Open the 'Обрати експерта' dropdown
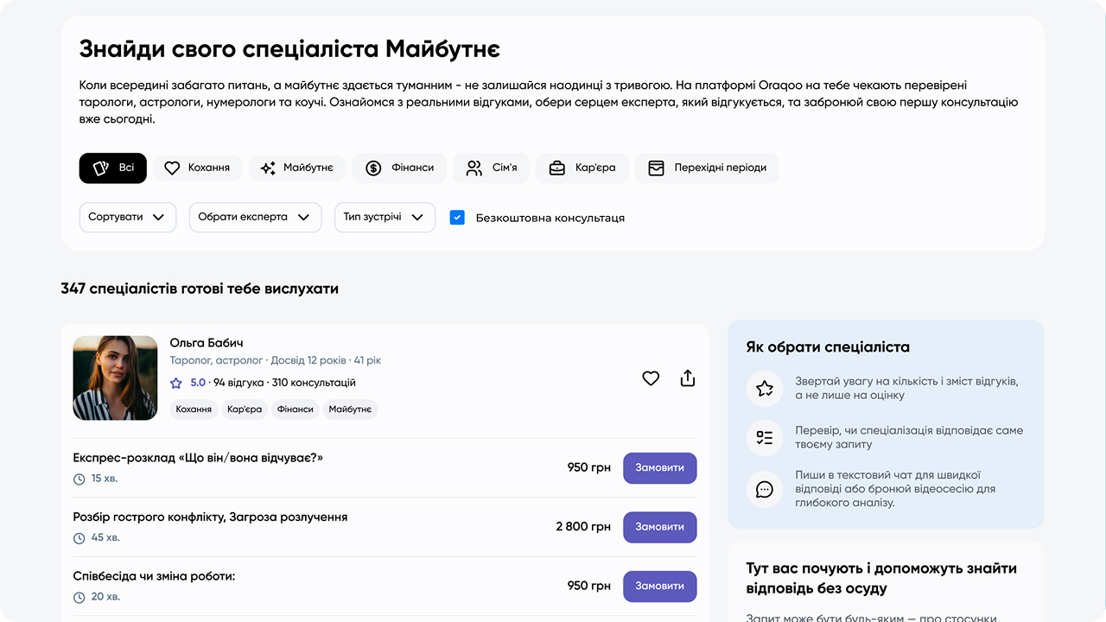Viewport: 1106px width, 622px height. 255,218
